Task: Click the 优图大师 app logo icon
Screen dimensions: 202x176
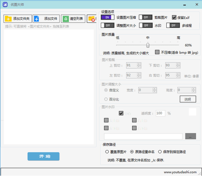Action: [5, 5]
